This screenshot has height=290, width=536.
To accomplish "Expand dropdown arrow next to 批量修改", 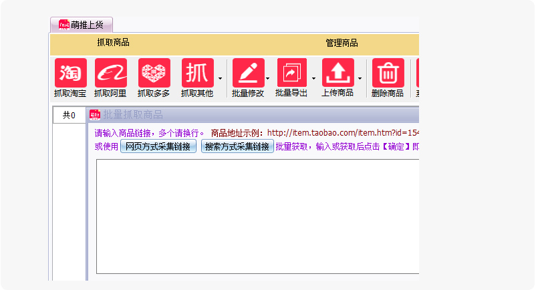I will tap(267, 79).
